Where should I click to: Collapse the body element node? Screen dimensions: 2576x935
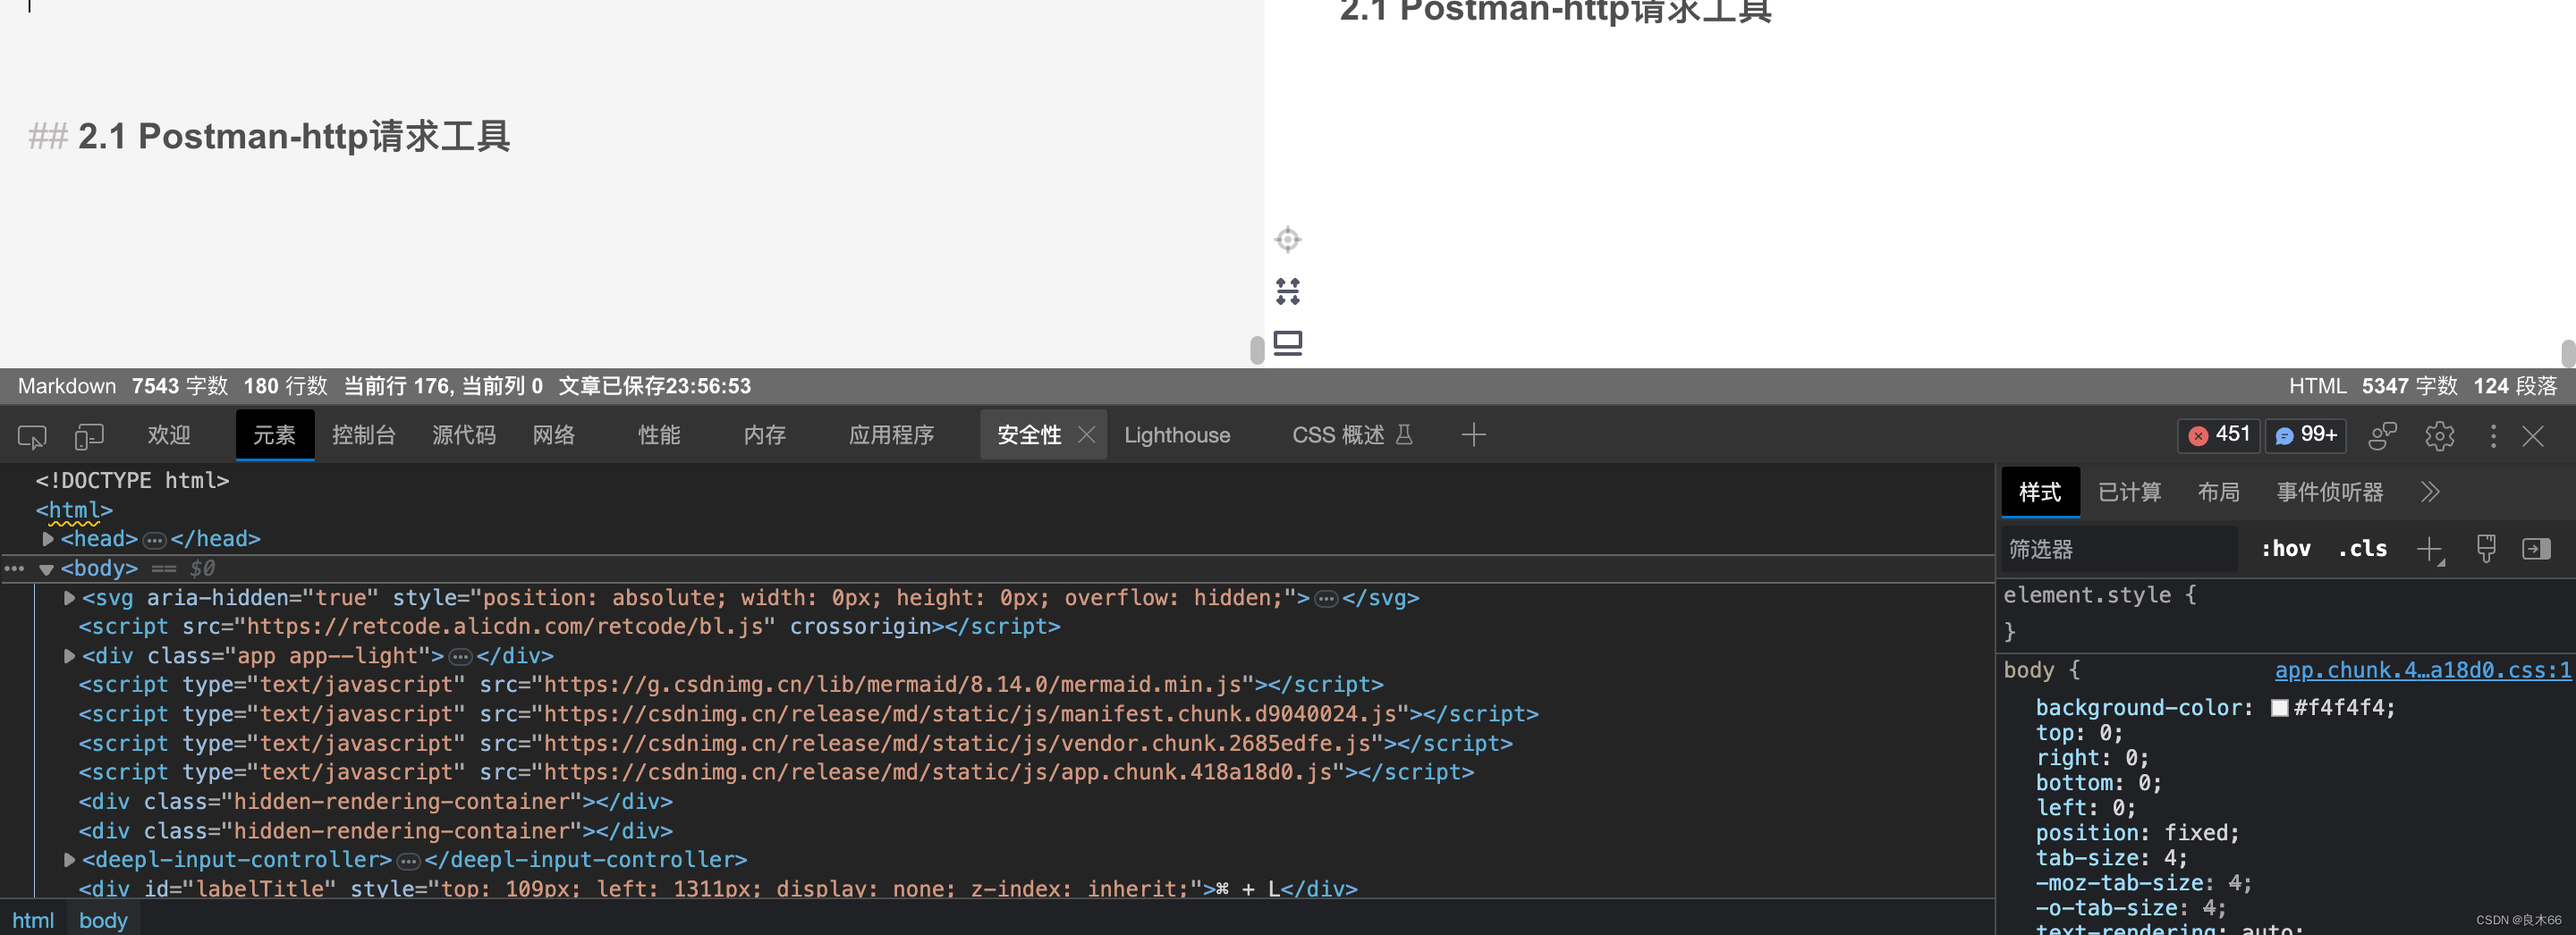coord(46,569)
